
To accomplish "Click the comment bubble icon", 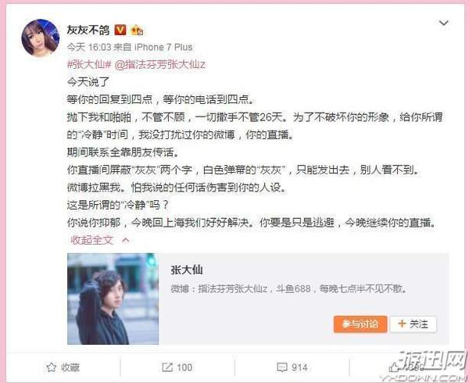I will pyautogui.click(x=281, y=367).
